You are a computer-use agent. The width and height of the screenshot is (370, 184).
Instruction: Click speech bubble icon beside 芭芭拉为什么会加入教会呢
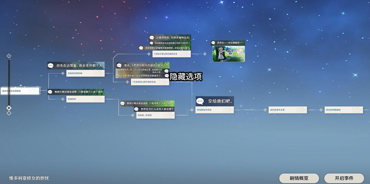coord(136,109)
